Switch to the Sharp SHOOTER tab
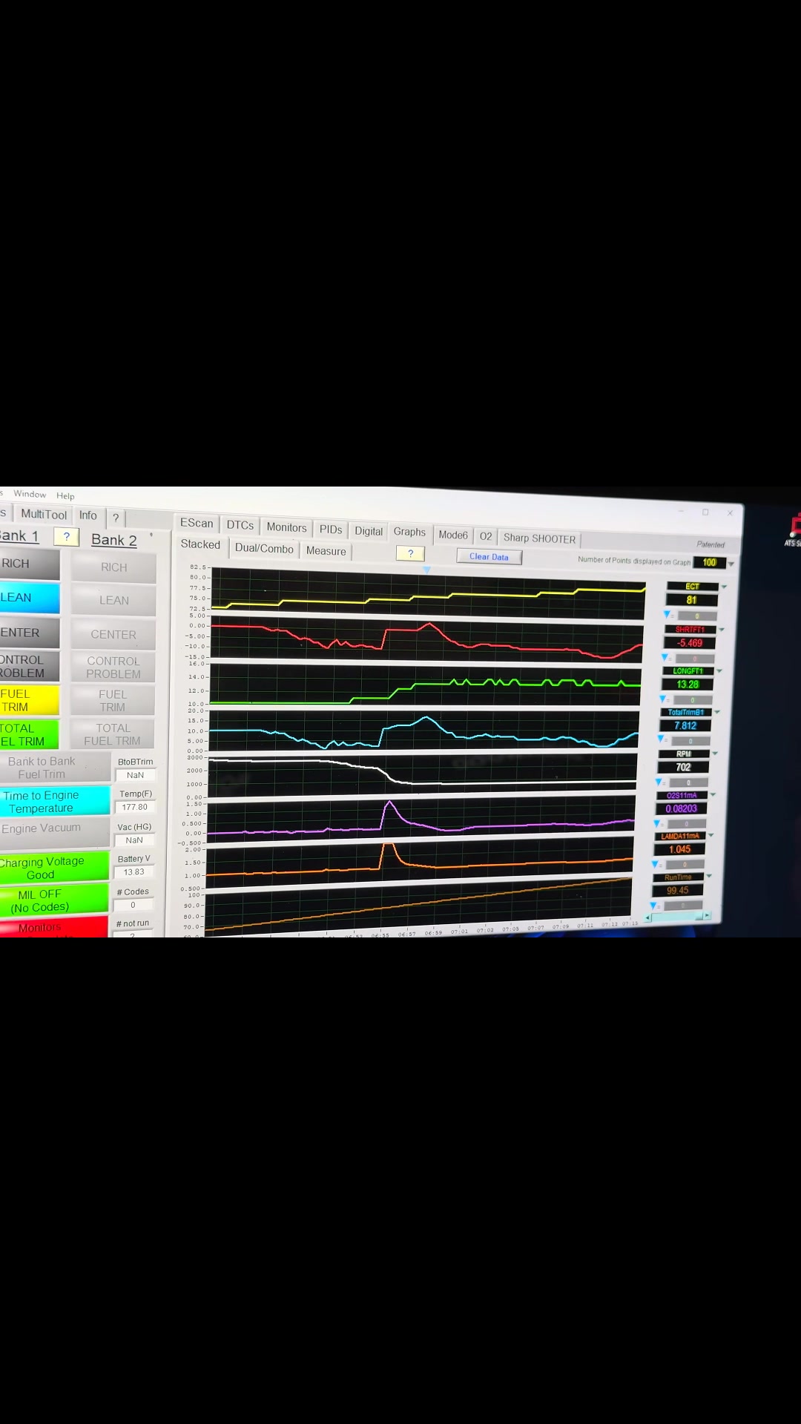Image resolution: width=801 pixels, height=1424 pixels. [539, 538]
